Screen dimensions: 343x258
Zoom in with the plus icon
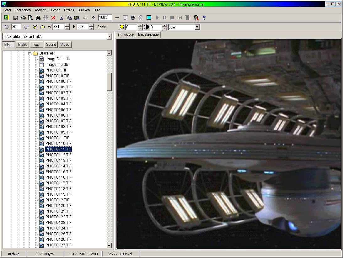94,18
